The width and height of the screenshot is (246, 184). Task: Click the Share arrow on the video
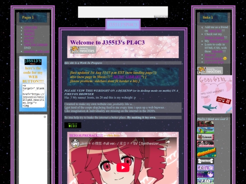tap(168, 144)
